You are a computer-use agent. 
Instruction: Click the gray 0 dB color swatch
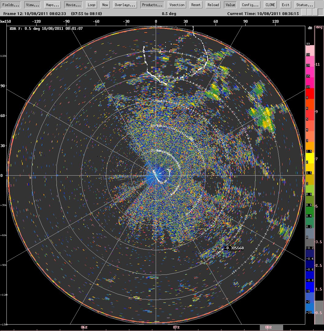tap(310, 233)
